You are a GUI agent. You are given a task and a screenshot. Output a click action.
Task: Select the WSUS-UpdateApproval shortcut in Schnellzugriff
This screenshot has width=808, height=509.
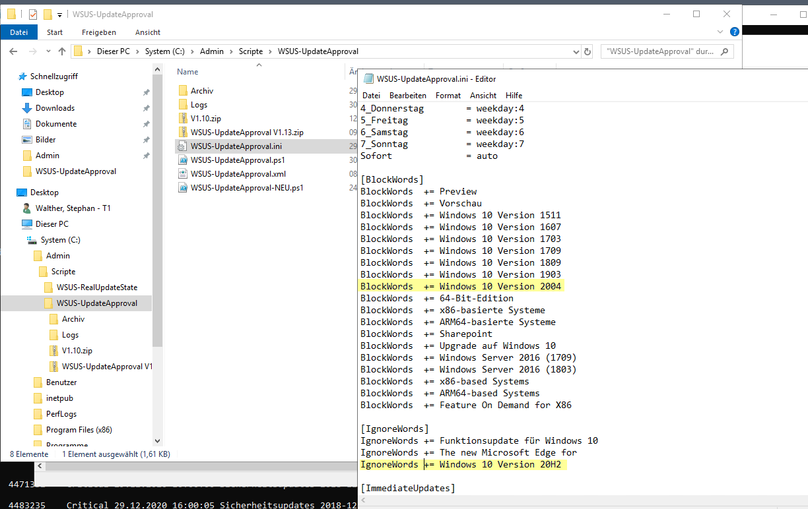[x=75, y=171]
